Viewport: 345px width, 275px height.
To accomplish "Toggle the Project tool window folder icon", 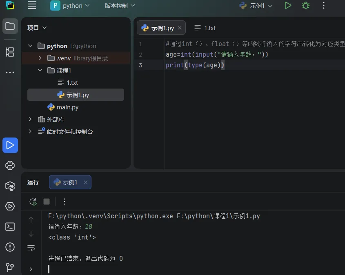I will (x=10, y=26).
